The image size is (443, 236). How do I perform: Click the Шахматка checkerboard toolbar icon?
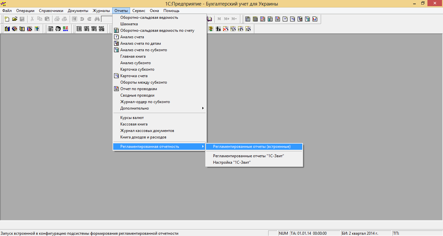click(255, 19)
